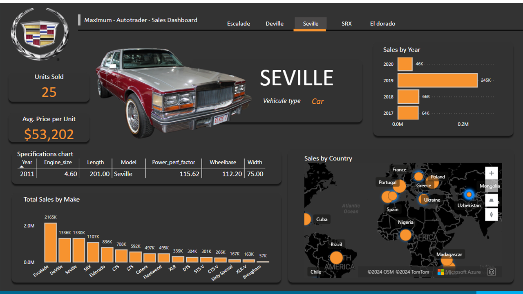Select the 2019 bar in Sales by Year
Image resolution: width=523 pixels, height=294 pixels.
click(x=438, y=80)
